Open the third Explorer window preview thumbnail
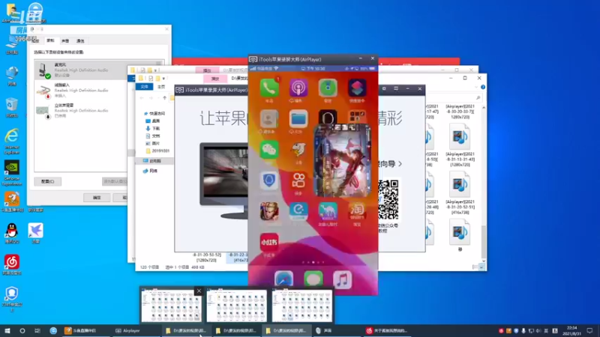Viewport: 600px width, 337px height. click(x=302, y=306)
